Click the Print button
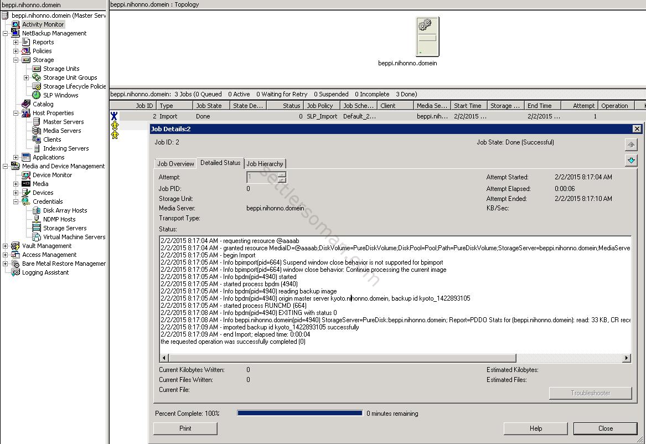 click(x=185, y=428)
